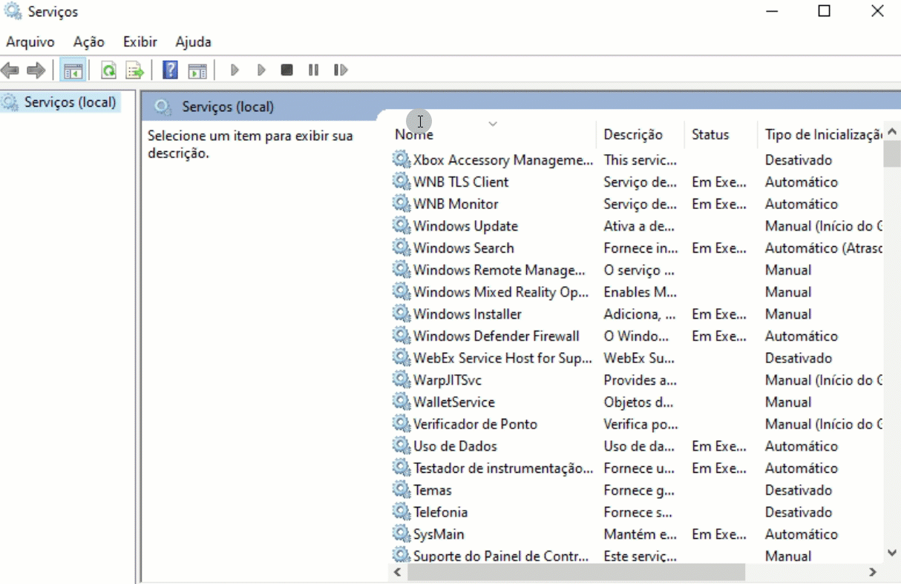Click 'Provides a...' description of WarpJITSvc
901x584 pixels.
coord(640,380)
